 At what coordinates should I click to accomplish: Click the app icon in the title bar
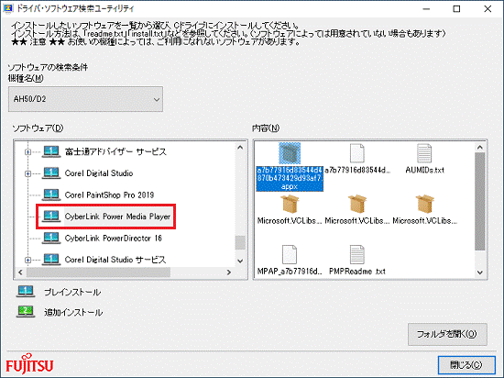8,8
